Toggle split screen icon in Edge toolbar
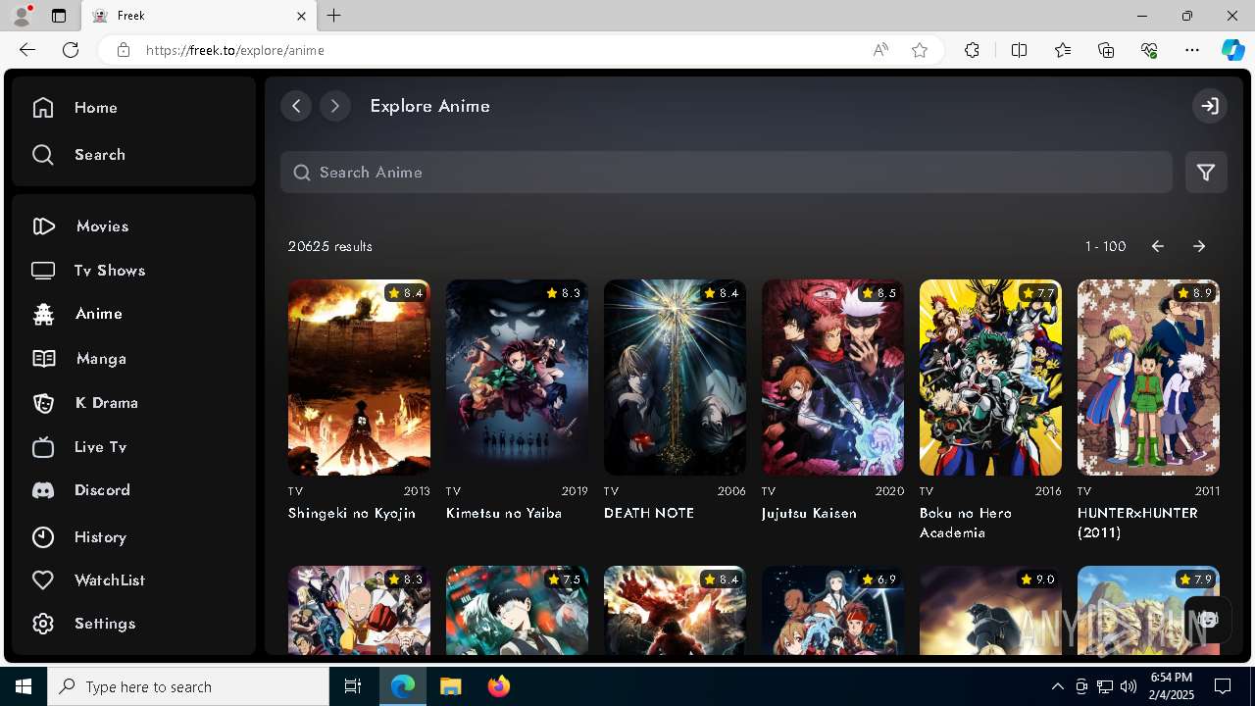This screenshot has width=1255, height=706. coord(1019,50)
